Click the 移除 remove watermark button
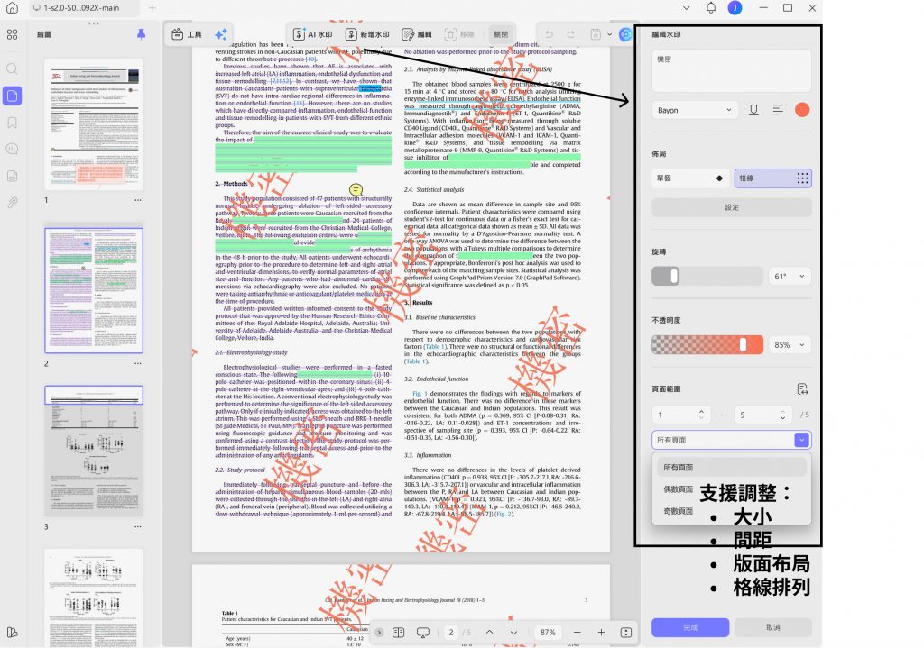The width and height of the screenshot is (924, 648). point(459,35)
